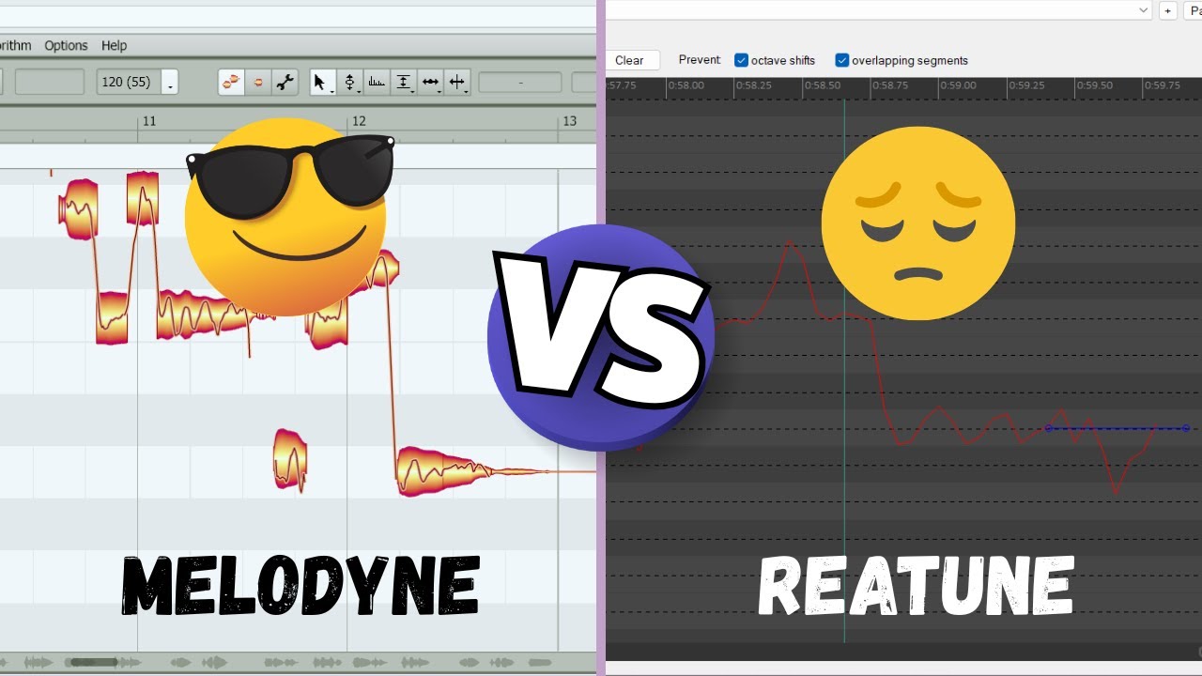The height and width of the screenshot is (676, 1202).
Task: Select the tall note blob just past bar 11
Action: click(143, 197)
